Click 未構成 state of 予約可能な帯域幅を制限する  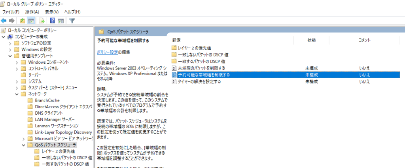(x=312, y=75)
